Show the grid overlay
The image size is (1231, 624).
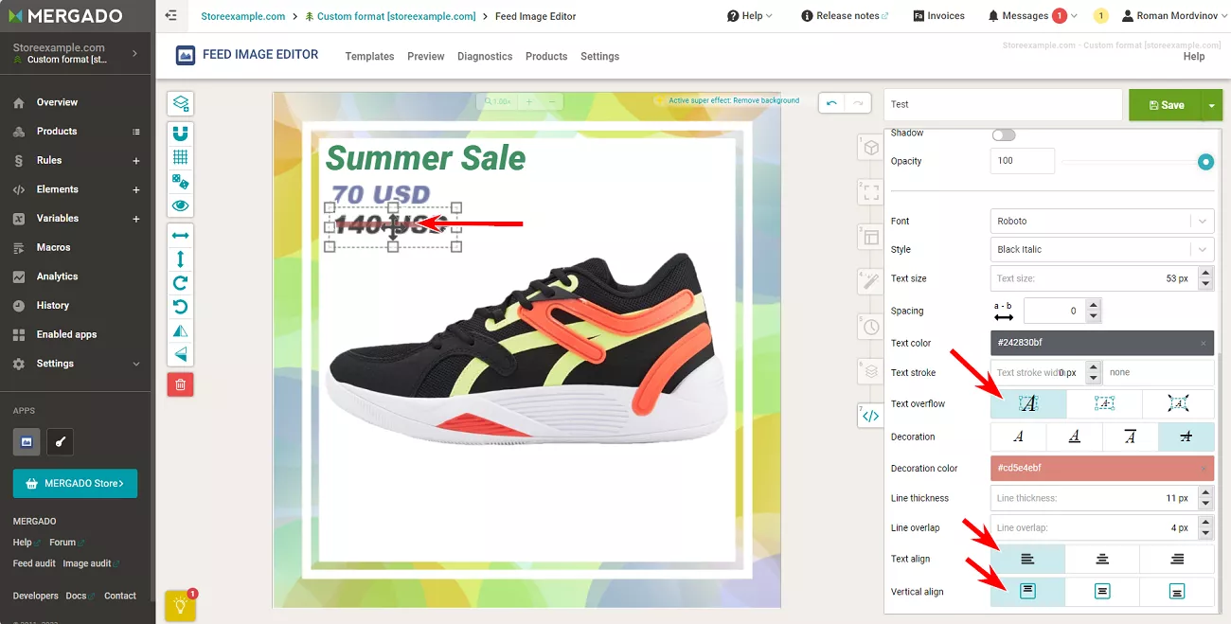coord(180,157)
